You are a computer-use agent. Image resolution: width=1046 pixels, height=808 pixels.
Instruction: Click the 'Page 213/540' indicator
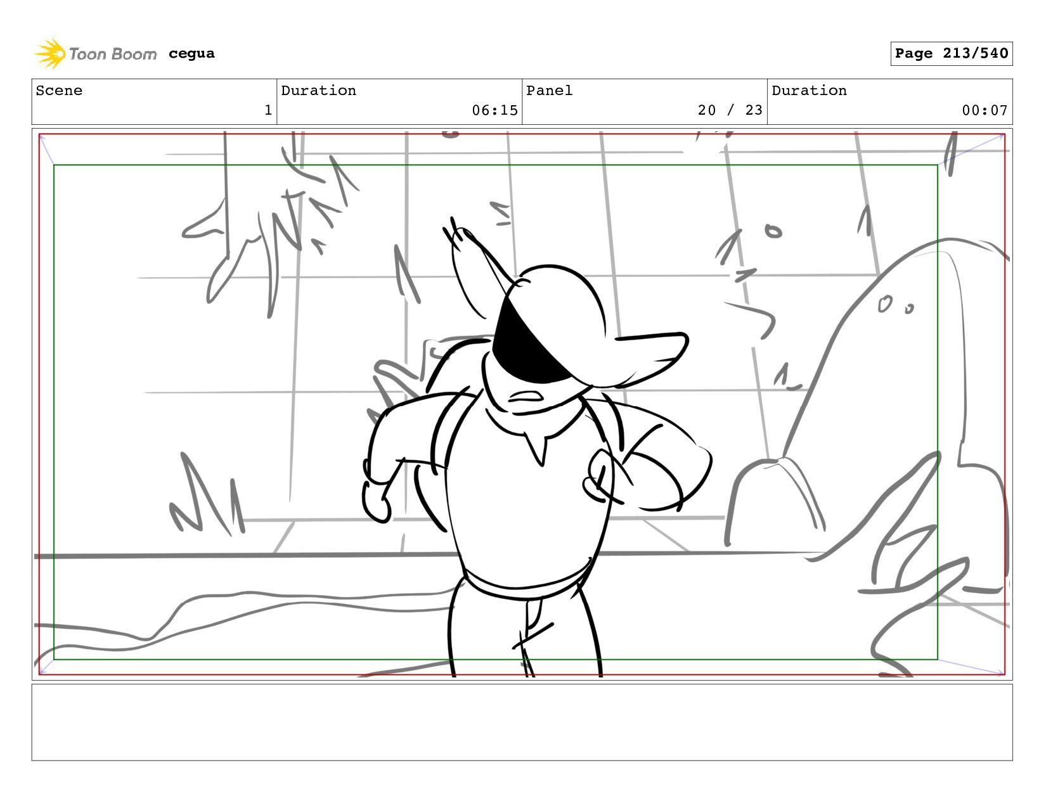[952, 53]
